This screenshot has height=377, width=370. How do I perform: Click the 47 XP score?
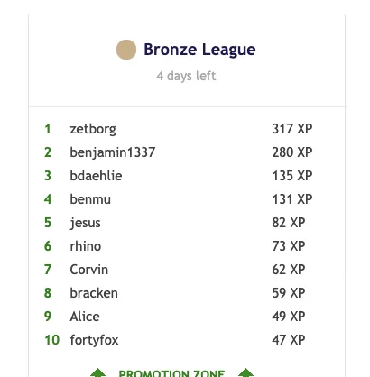(x=289, y=340)
